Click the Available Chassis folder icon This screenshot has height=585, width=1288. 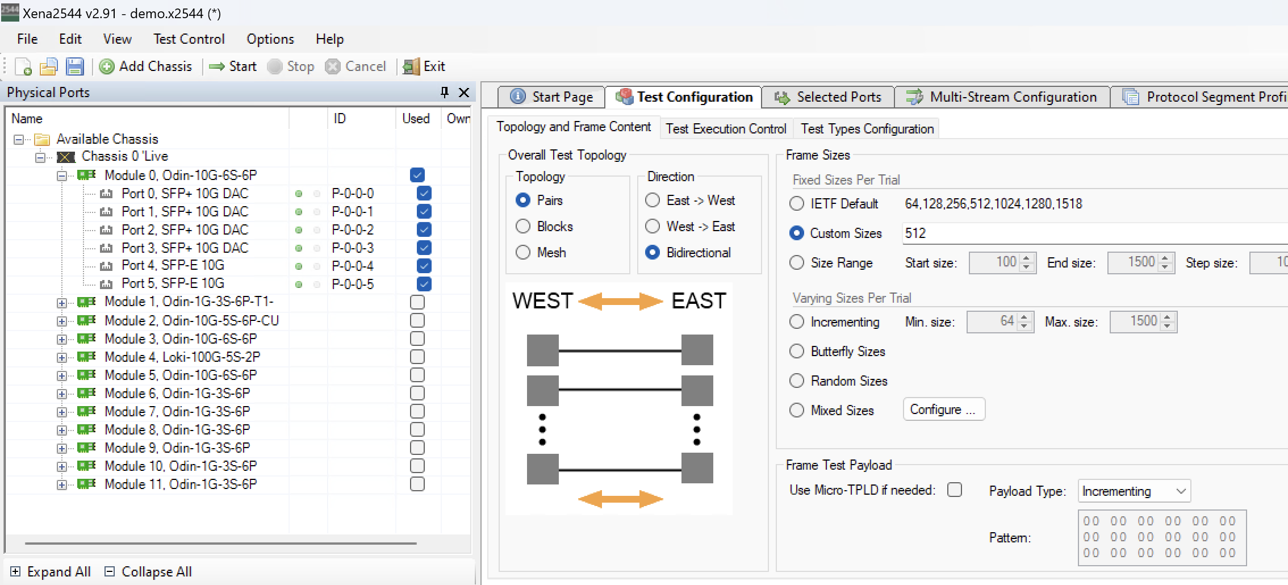tap(42, 139)
